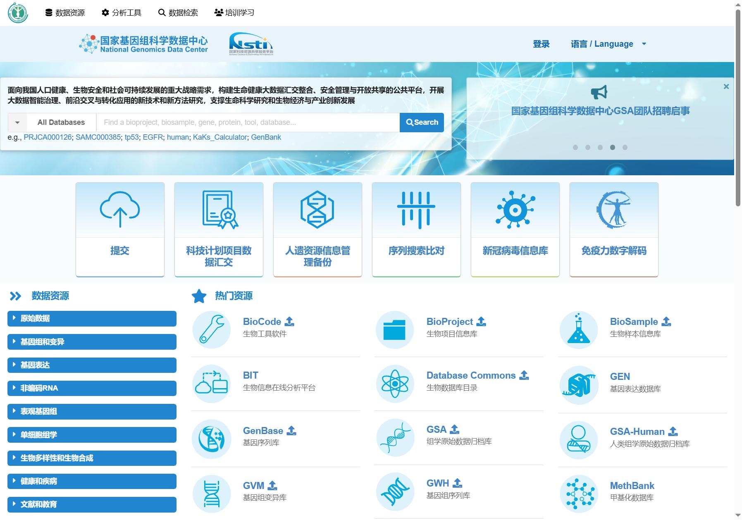This screenshot has width=742, height=520.
Task: Open the 培训学习 menu
Action: [234, 13]
